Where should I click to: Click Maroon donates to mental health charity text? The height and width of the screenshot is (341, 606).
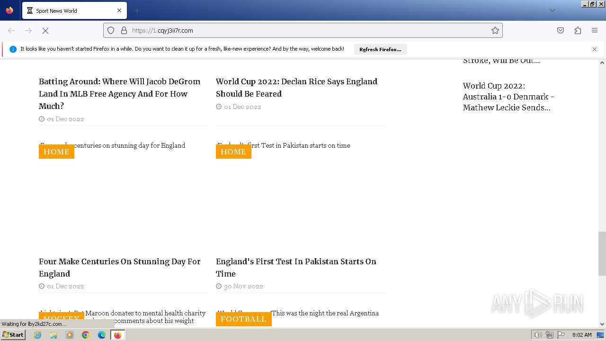[x=145, y=313]
